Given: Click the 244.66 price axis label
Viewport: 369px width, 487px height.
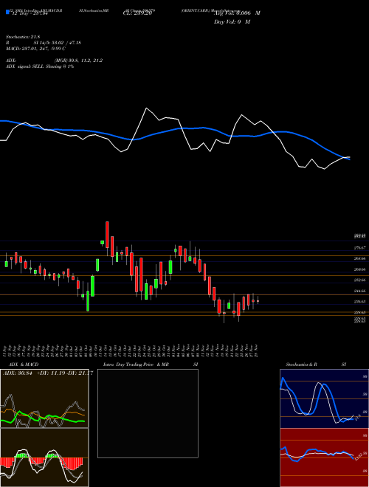Looking at the screenshot, I should pyautogui.click(x=359, y=291).
